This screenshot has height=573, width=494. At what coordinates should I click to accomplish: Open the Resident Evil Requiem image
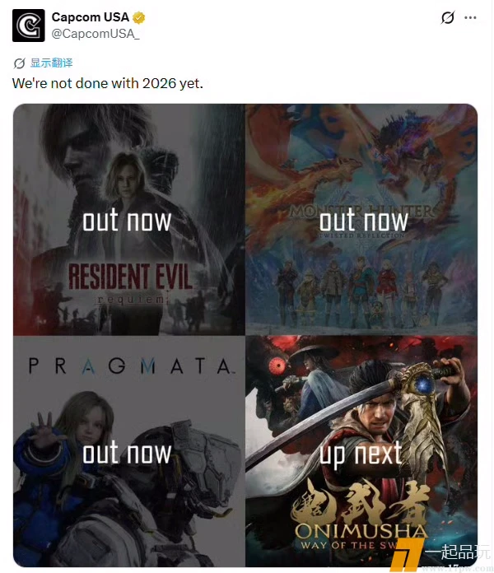pos(129,220)
